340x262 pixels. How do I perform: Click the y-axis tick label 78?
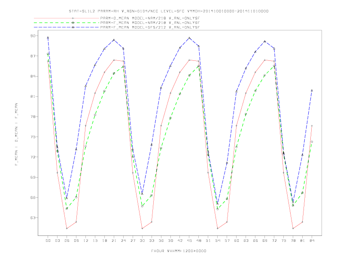(33, 117)
